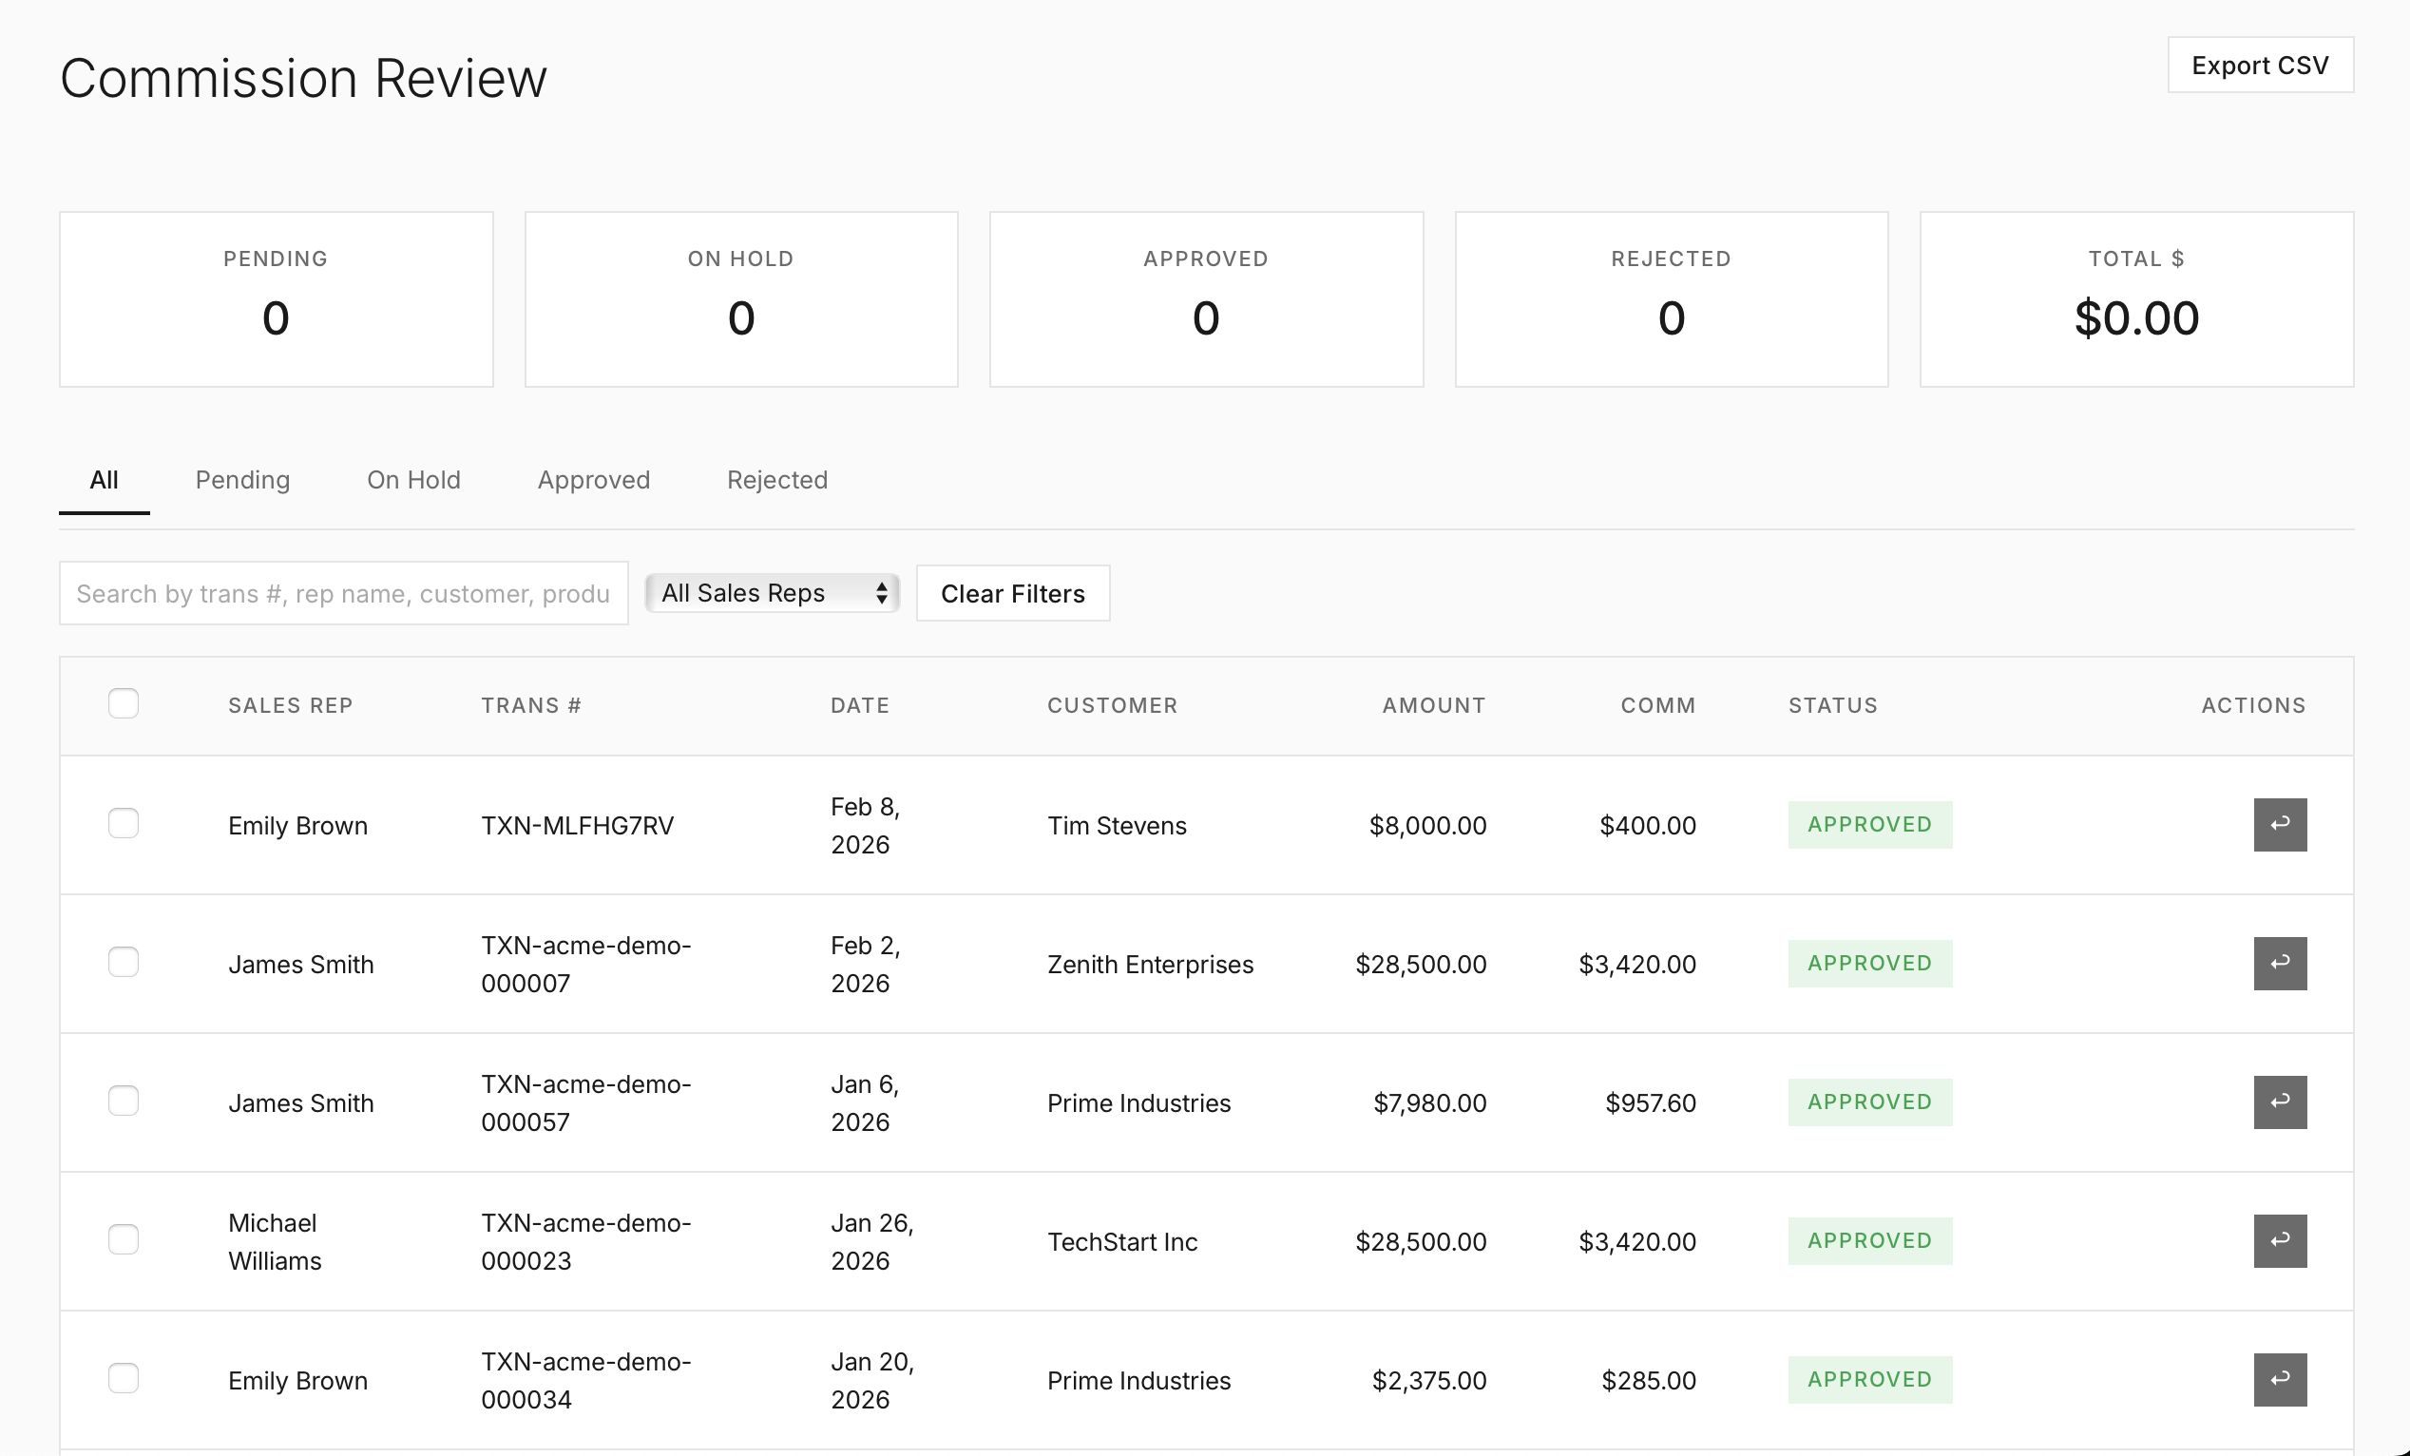Click the Amount column header
This screenshot has width=2410, height=1456.
pos(1433,705)
